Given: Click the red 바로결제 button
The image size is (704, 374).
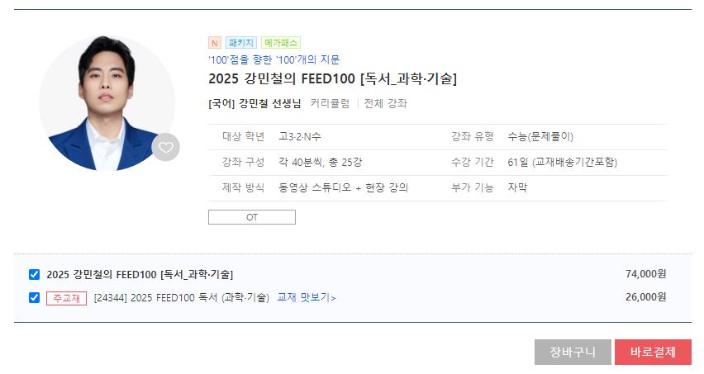Looking at the screenshot, I should click(653, 352).
